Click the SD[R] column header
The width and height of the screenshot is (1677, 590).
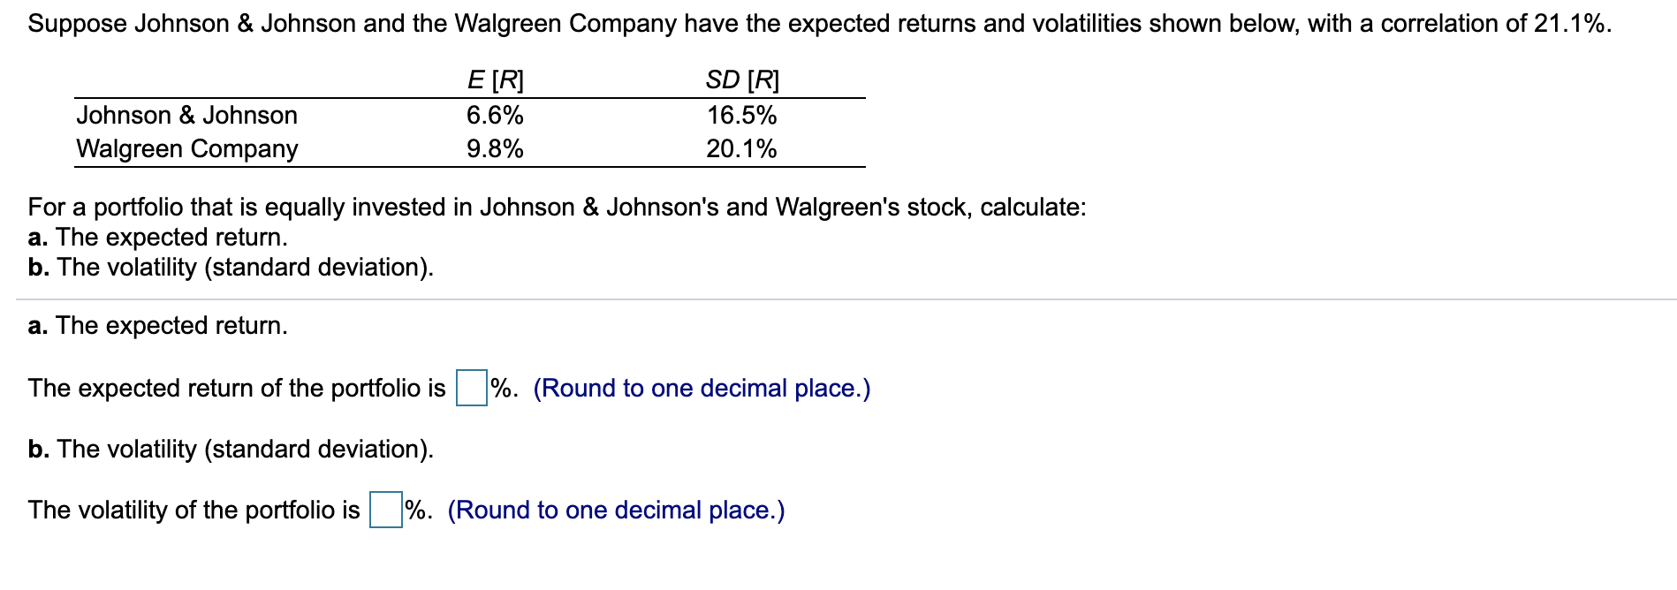(741, 80)
